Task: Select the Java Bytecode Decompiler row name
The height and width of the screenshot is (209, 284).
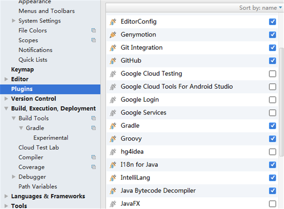Action: [x=158, y=191]
